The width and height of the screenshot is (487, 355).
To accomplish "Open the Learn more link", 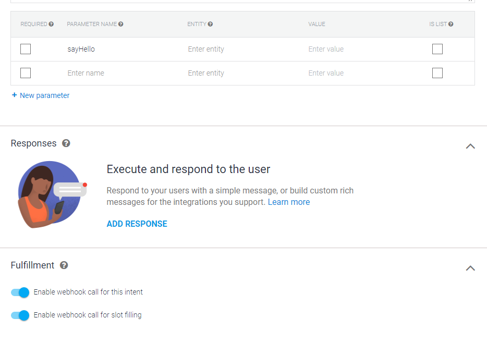I will click(x=288, y=202).
